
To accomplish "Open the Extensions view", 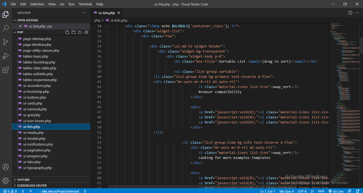I will click(6, 70).
